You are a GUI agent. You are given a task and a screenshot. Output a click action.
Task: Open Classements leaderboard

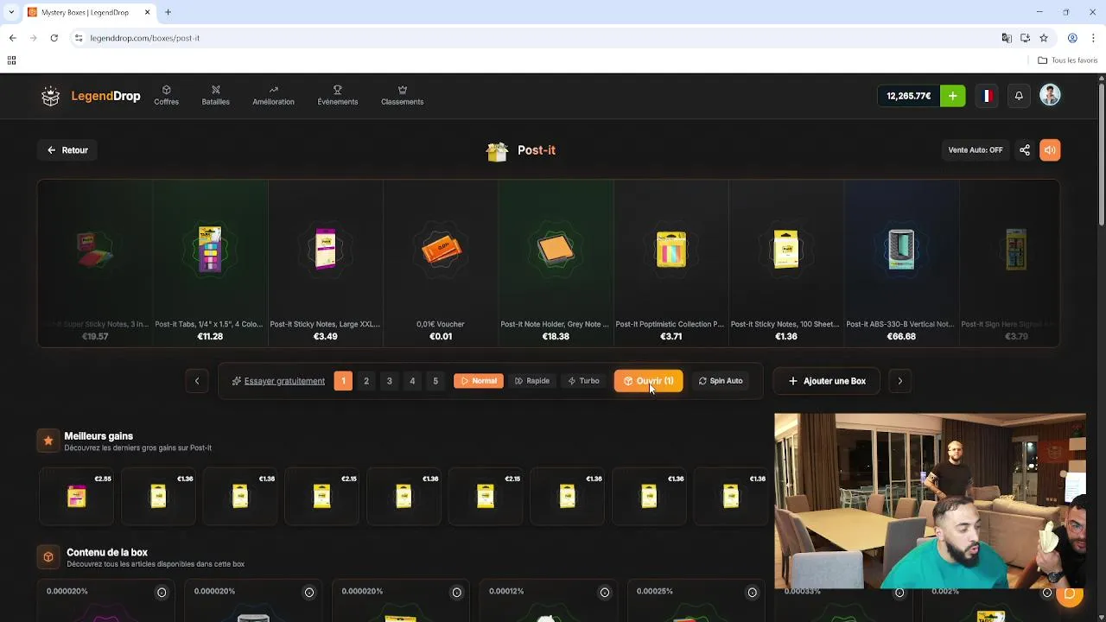(x=402, y=95)
